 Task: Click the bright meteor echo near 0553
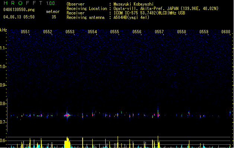click(67, 115)
